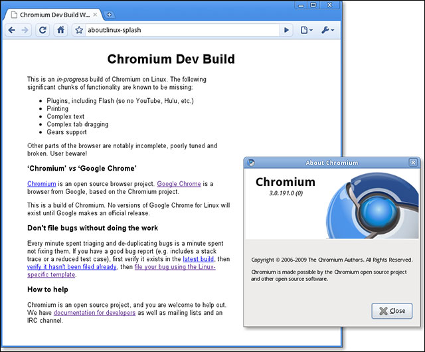Close the Chromium Dev Build tab
Image resolution: width=425 pixels, height=352 pixels.
pos(95,15)
